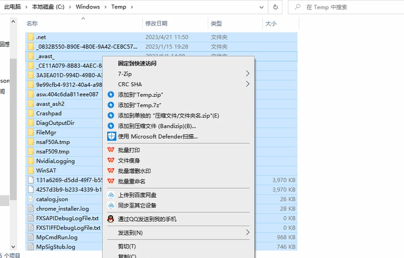Click the avast_ash2 folder icon
The width and height of the screenshot is (404, 258).
coord(30,104)
